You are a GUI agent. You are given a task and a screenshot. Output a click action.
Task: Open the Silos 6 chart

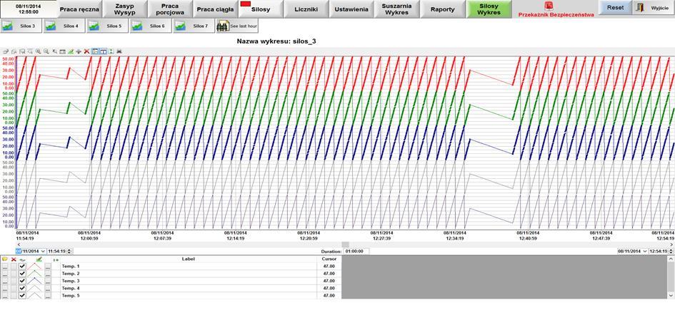pos(150,26)
